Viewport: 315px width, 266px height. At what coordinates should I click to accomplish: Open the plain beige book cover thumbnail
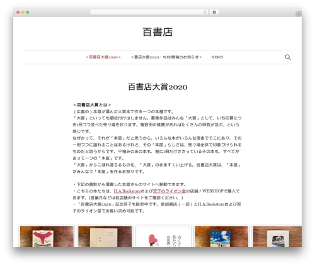pos(105,236)
